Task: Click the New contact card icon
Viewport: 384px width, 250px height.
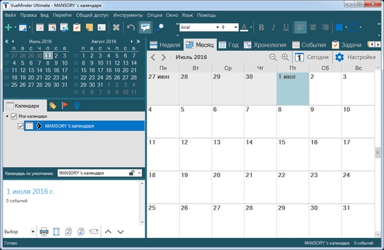Action: click(x=101, y=27)
